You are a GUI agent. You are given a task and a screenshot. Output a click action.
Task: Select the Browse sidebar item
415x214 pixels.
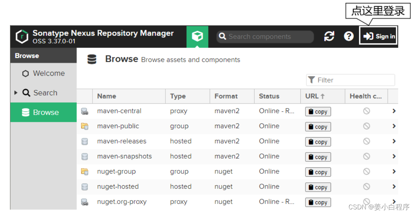43,112
